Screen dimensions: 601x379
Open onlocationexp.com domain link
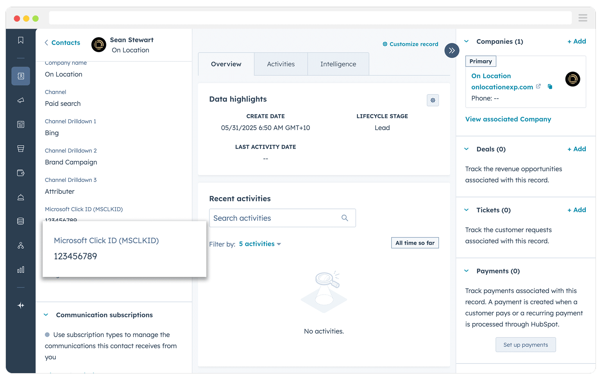[x=502, y=87]
